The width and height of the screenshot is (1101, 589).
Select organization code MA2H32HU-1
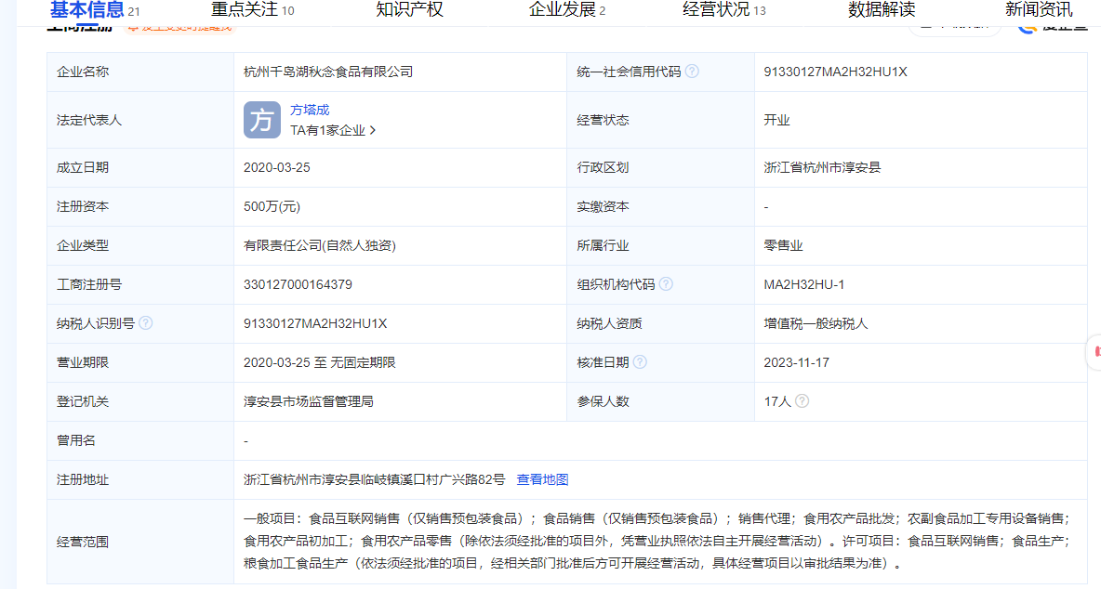pos(804,284)
